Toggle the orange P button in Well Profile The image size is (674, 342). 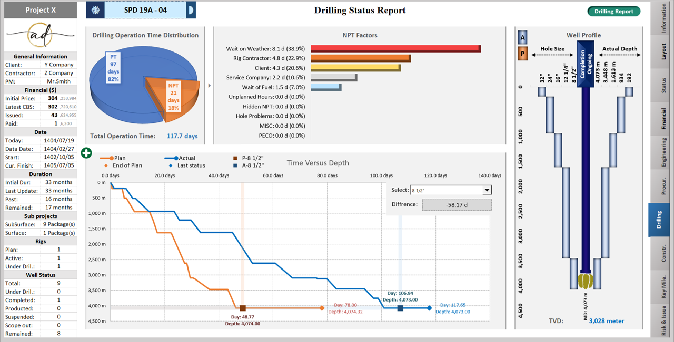tap(523, 53)
